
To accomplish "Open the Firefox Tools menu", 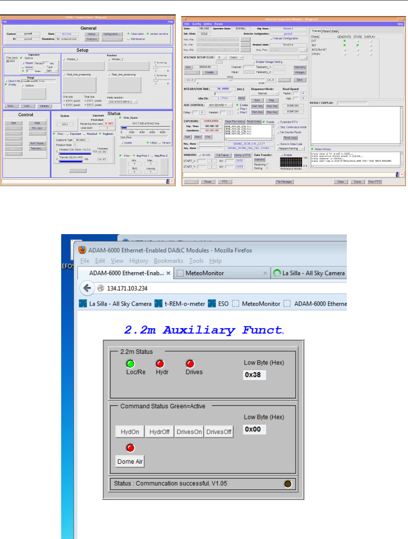I will (x=196, y=261).
